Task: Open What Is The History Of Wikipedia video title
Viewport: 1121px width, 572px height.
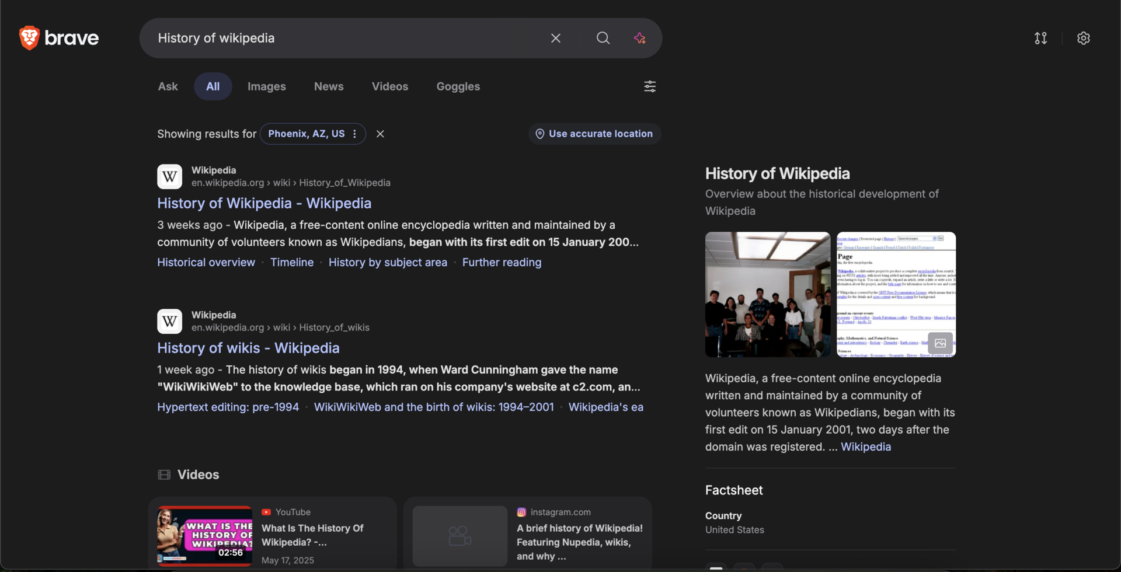Action: tap(312, 535)
